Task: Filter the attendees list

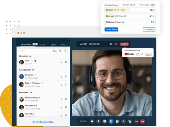Action: tap(65, 51)
